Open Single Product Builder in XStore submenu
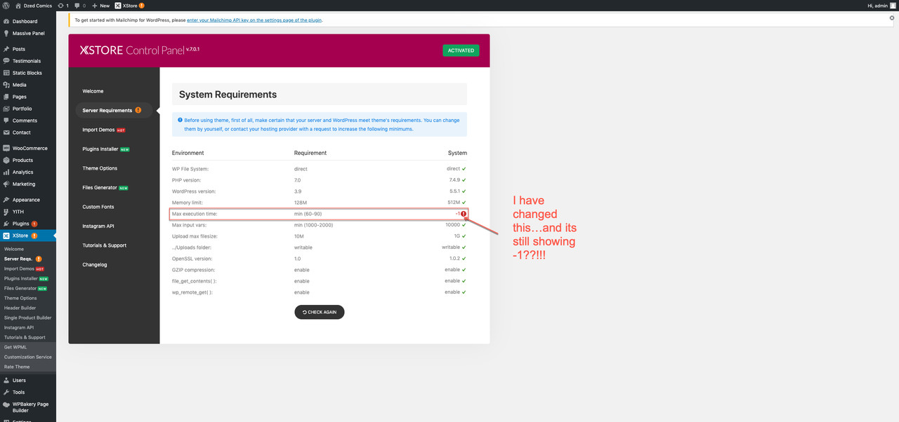 coord(28,318)
